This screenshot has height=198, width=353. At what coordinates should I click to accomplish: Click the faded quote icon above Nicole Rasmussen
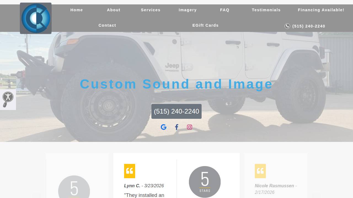[x=260, y=171]
